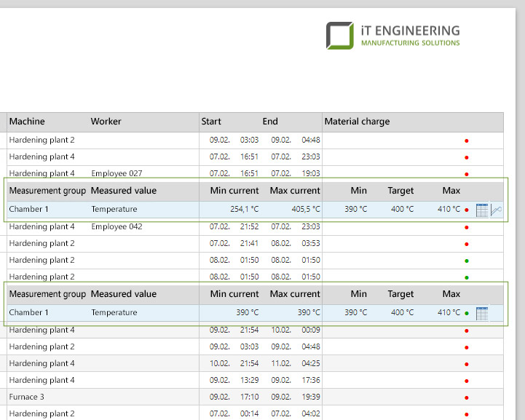
Task: Select the Employee 042 worker cell
Action: (x=116, y=226)
